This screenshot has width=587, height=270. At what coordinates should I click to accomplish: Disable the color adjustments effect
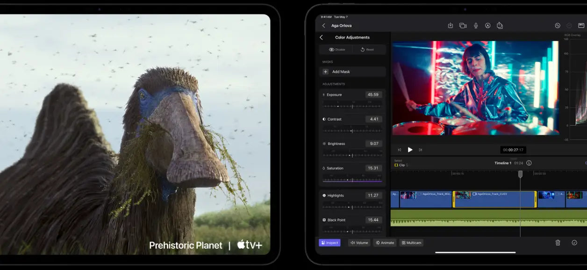[336, 50]
